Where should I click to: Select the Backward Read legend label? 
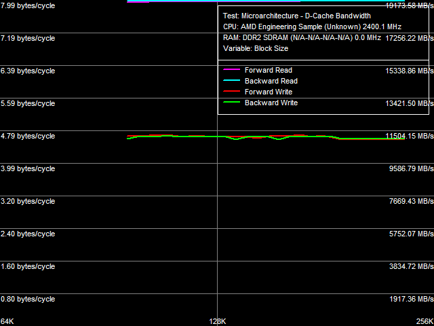[271, 81]
